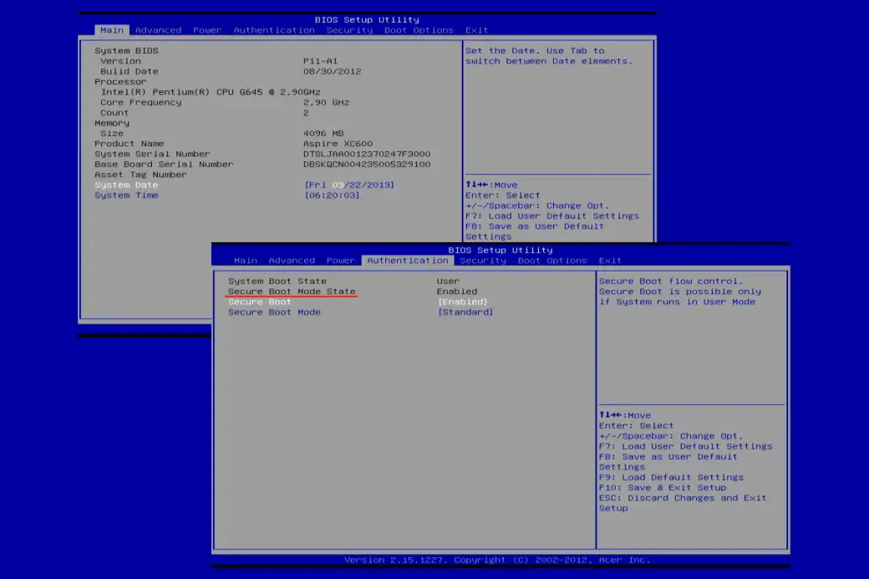Select the Power tab in the lower BIOS window
This screenshot has height=579, width=869.
(341, 261)
